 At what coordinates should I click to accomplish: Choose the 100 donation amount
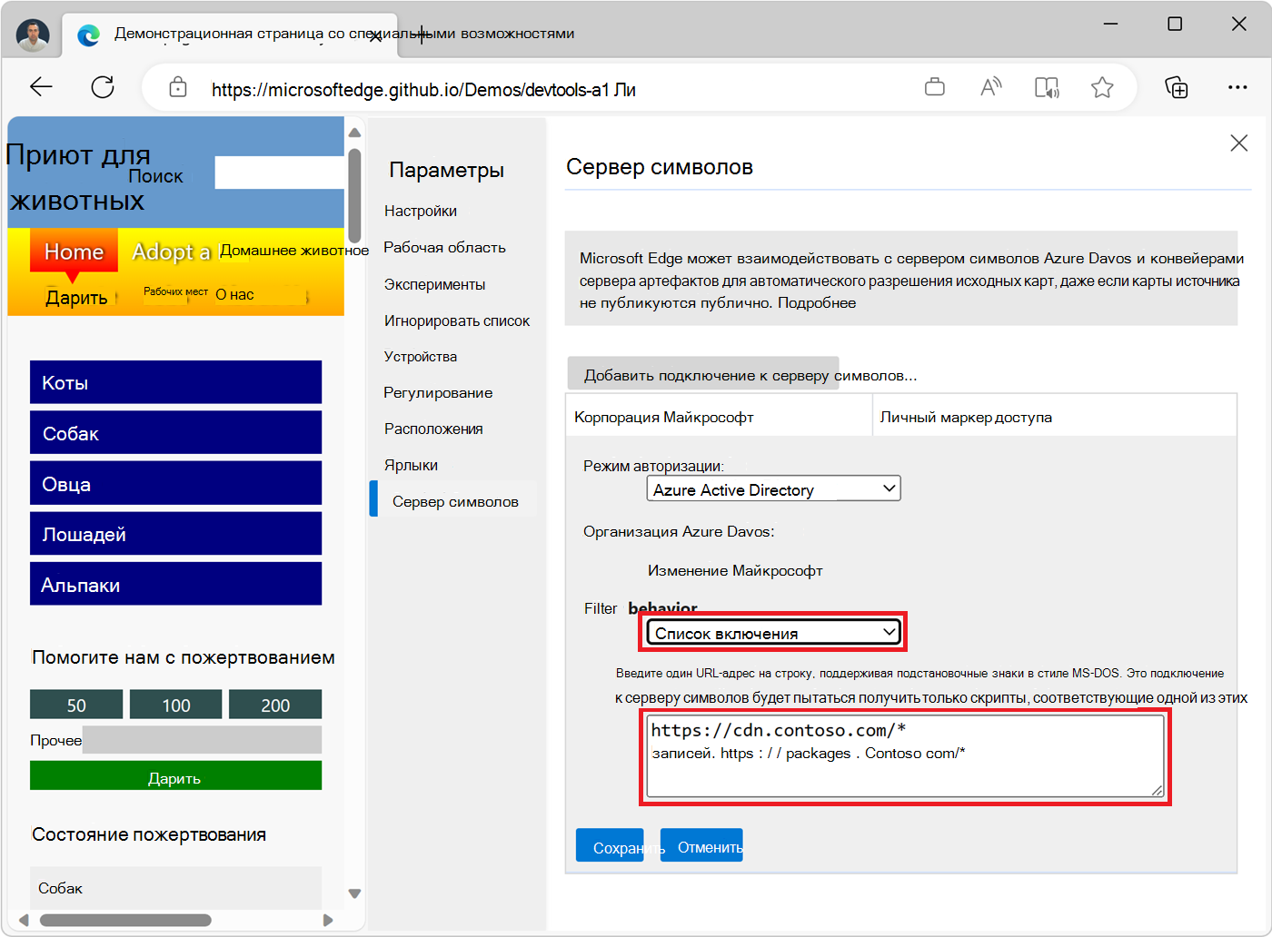click(x=175, y=705)
